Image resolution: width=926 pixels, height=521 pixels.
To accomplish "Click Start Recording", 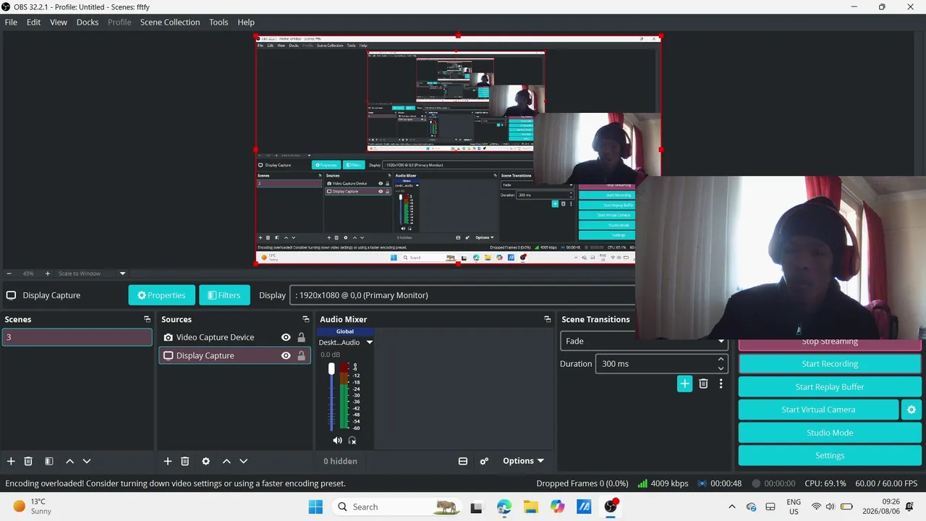I will click(830, 364).
